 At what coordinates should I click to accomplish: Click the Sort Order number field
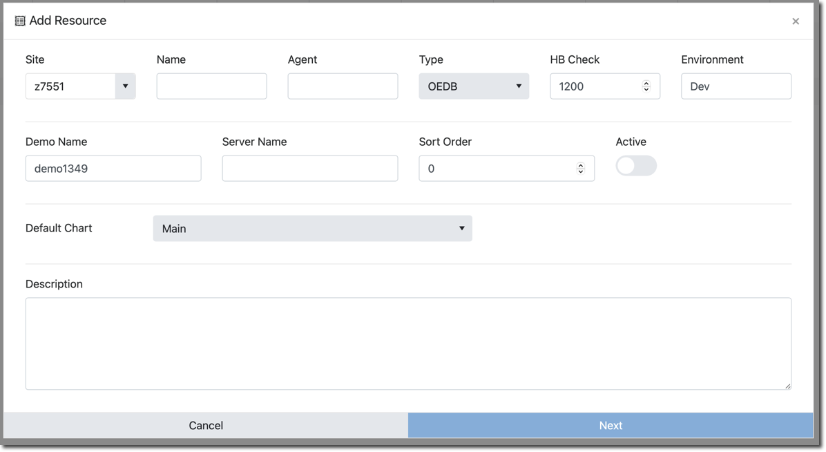[x=507, y=168]
